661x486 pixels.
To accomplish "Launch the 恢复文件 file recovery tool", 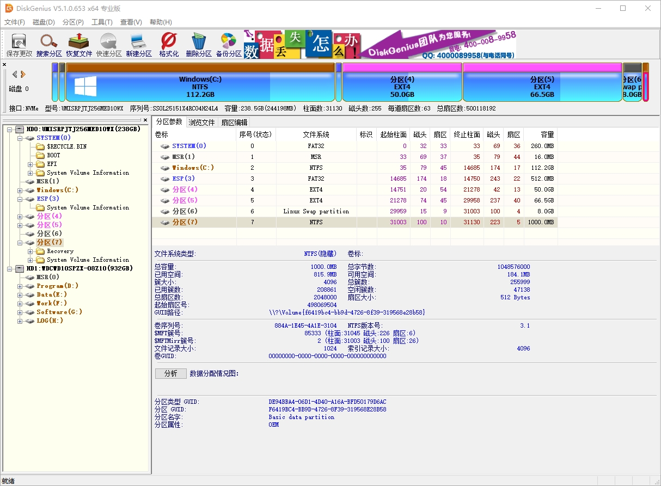I will point(79,45).
